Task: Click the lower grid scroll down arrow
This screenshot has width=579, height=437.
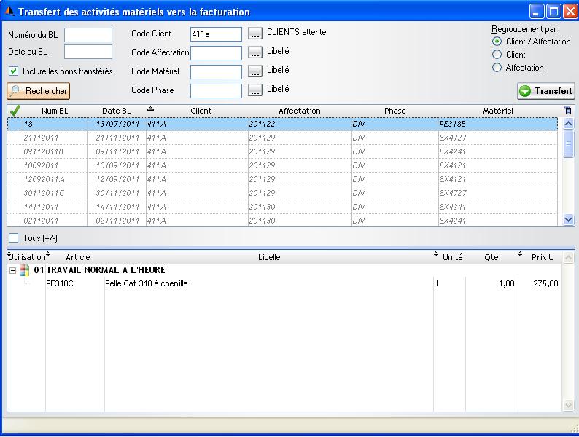Action: point(568,406)
